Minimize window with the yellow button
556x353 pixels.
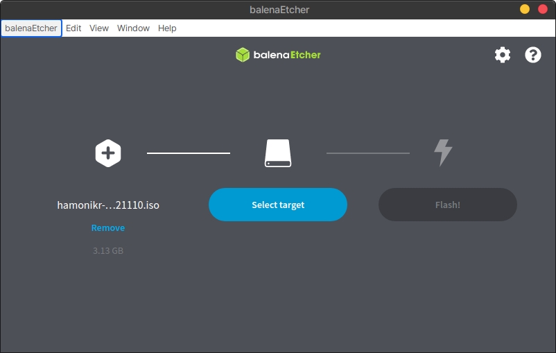pos(525,9)
